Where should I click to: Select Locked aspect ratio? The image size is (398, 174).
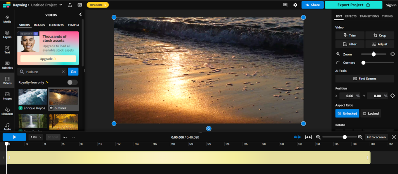point(370,114)
